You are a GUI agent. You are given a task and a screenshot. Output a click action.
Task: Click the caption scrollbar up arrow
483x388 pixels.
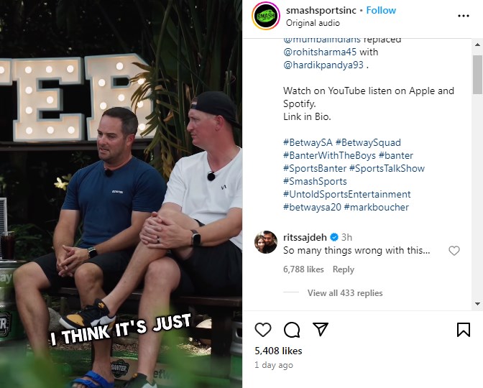pyautogui.click(x=477, y=45)
